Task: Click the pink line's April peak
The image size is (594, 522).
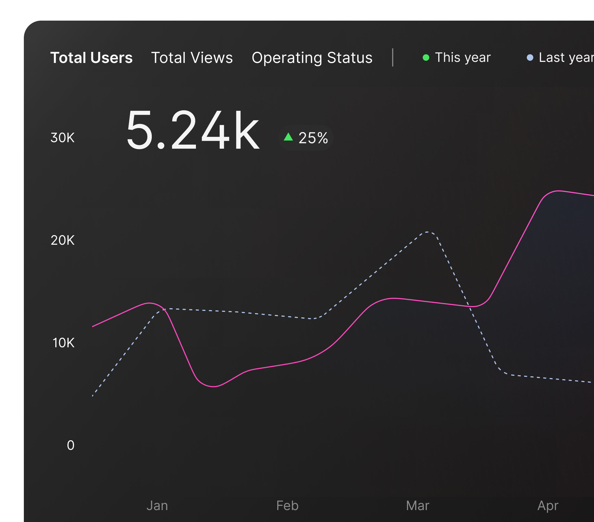Action: (x=558, y=191)
